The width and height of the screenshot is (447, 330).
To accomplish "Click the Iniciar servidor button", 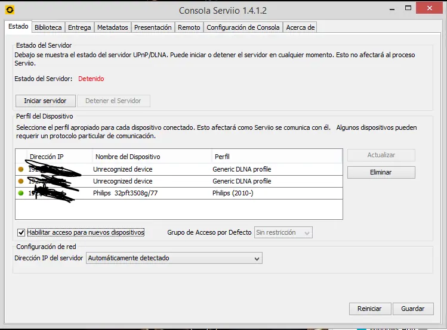I will click(45, 101).
